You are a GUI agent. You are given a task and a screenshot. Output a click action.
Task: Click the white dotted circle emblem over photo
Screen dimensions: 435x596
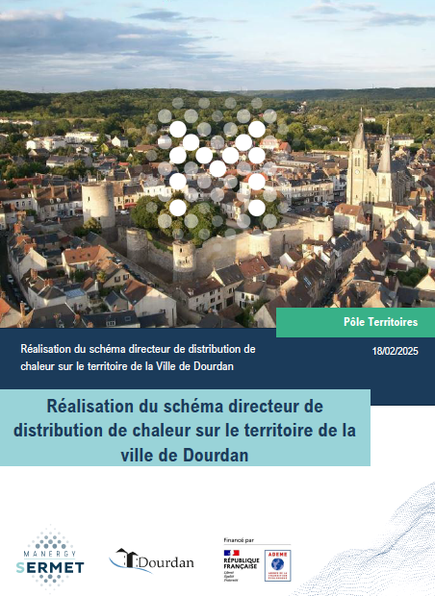tap(217, 168)
